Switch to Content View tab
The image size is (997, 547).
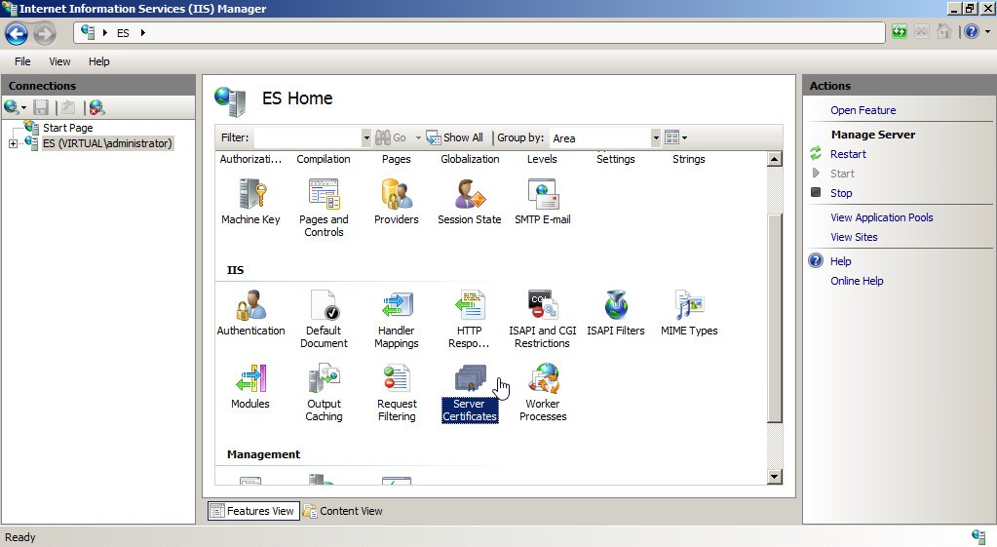point(343,511)
